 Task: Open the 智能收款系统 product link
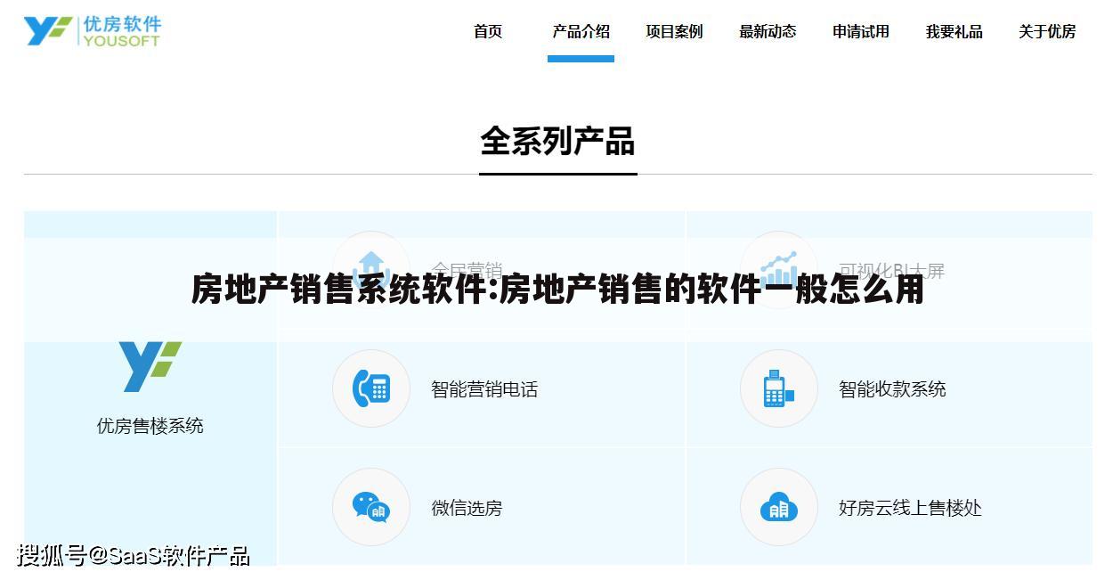892,389
